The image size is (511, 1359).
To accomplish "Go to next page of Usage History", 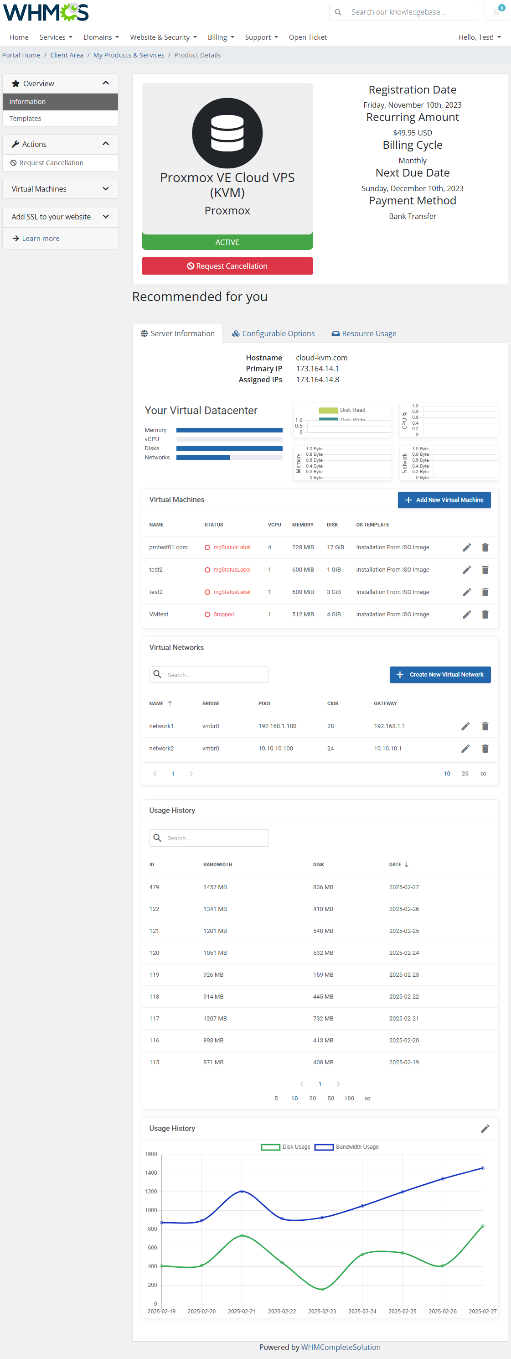I will 338,1083.
